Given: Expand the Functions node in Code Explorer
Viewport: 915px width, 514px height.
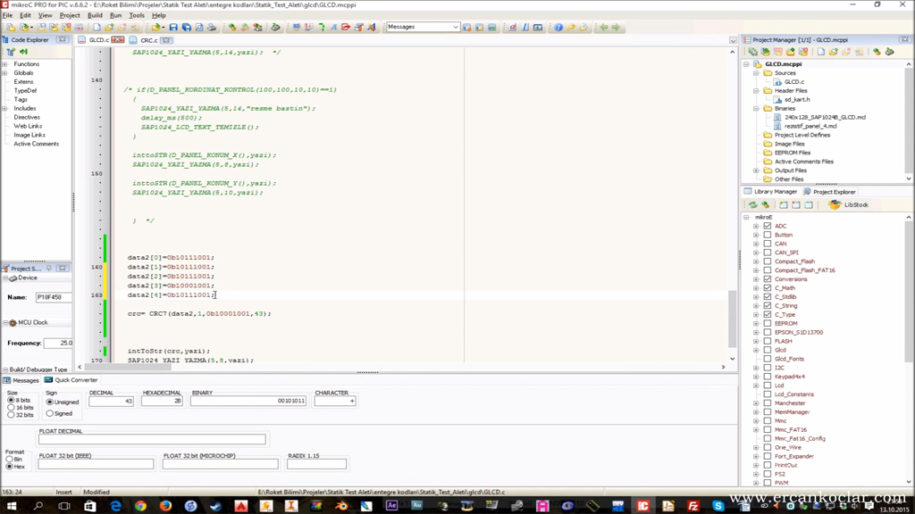Looking at the screenshot, I should [4, 64].
